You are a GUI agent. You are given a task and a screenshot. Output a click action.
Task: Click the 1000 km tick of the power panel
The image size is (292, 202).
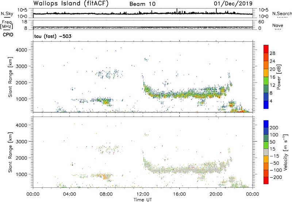(22, 99)
